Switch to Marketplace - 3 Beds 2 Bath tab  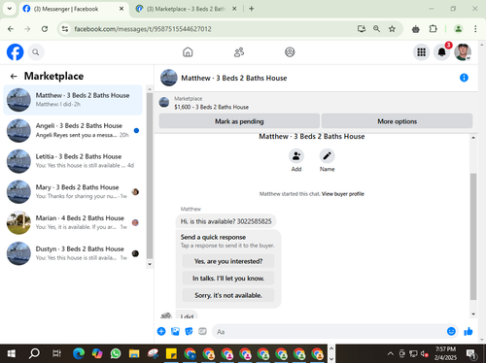187,9
